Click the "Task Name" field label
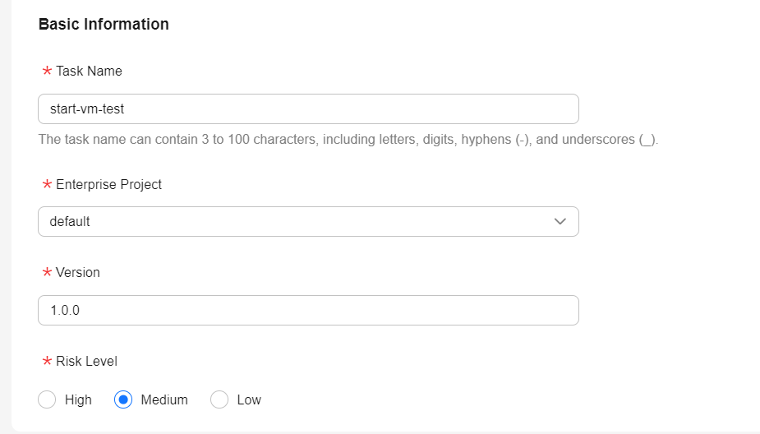The image size is (760, 434). (x=89, y=71)
